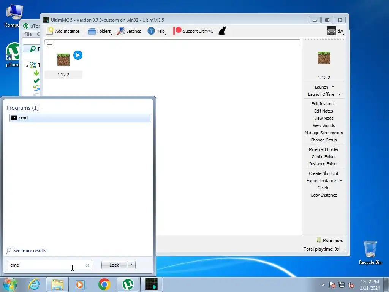389x292 pixels.
Task: Click the muted volume tray icon
Action: pos(351,285)
